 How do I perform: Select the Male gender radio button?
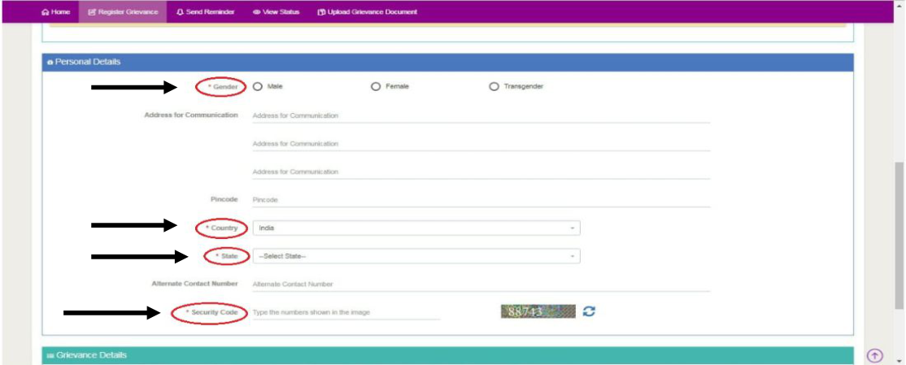(x=257, y=87)
